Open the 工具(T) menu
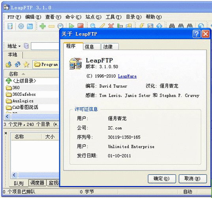This screenshot has width=212, height=198. coord(114,17)
